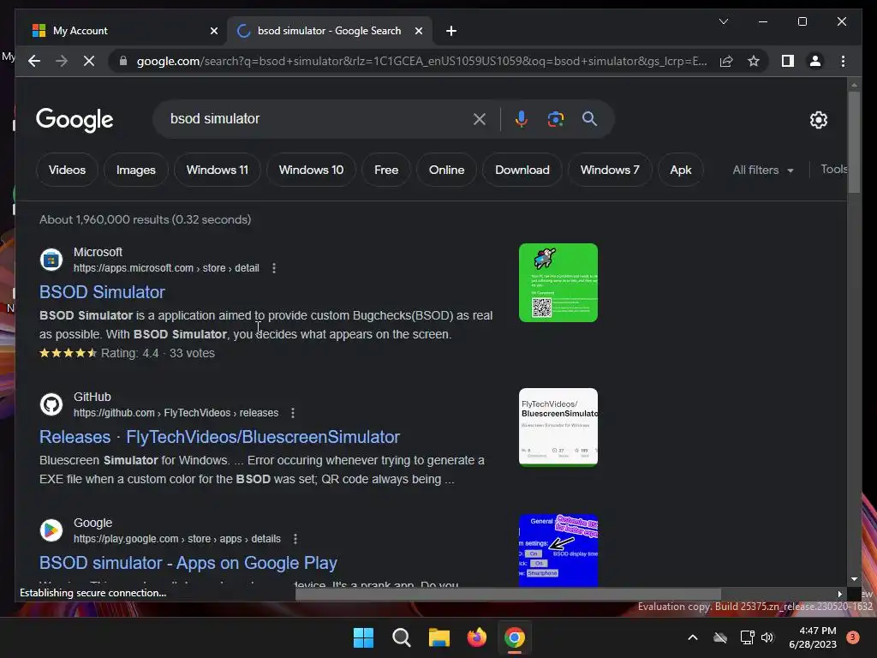877x658 pixels.
Task: Open the Chrome profile icon
Action: 815,61
